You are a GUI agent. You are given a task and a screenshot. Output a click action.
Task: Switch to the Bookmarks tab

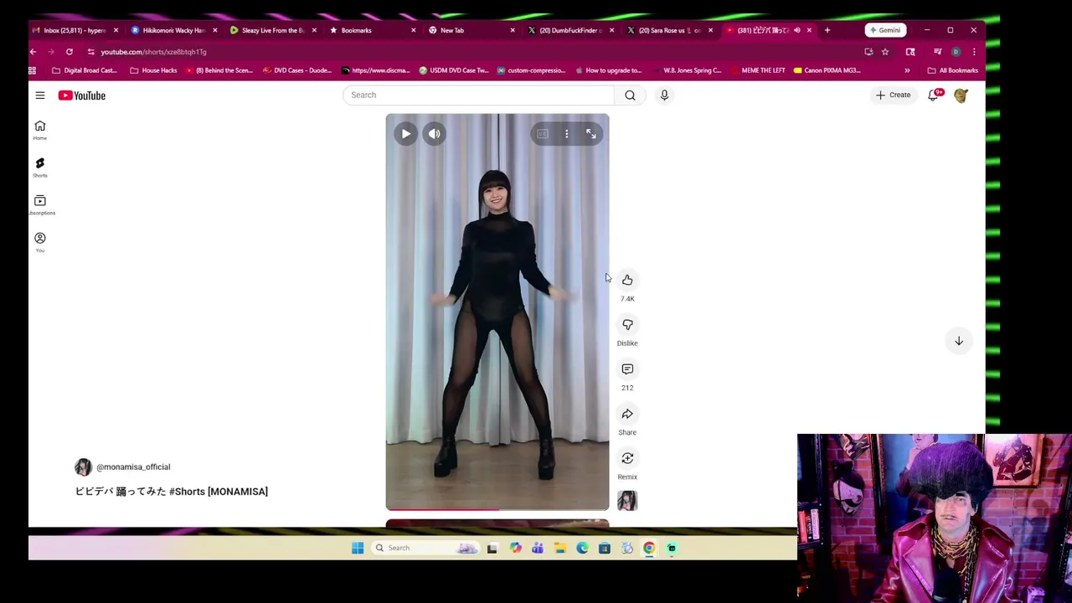[x=372, y=30]
